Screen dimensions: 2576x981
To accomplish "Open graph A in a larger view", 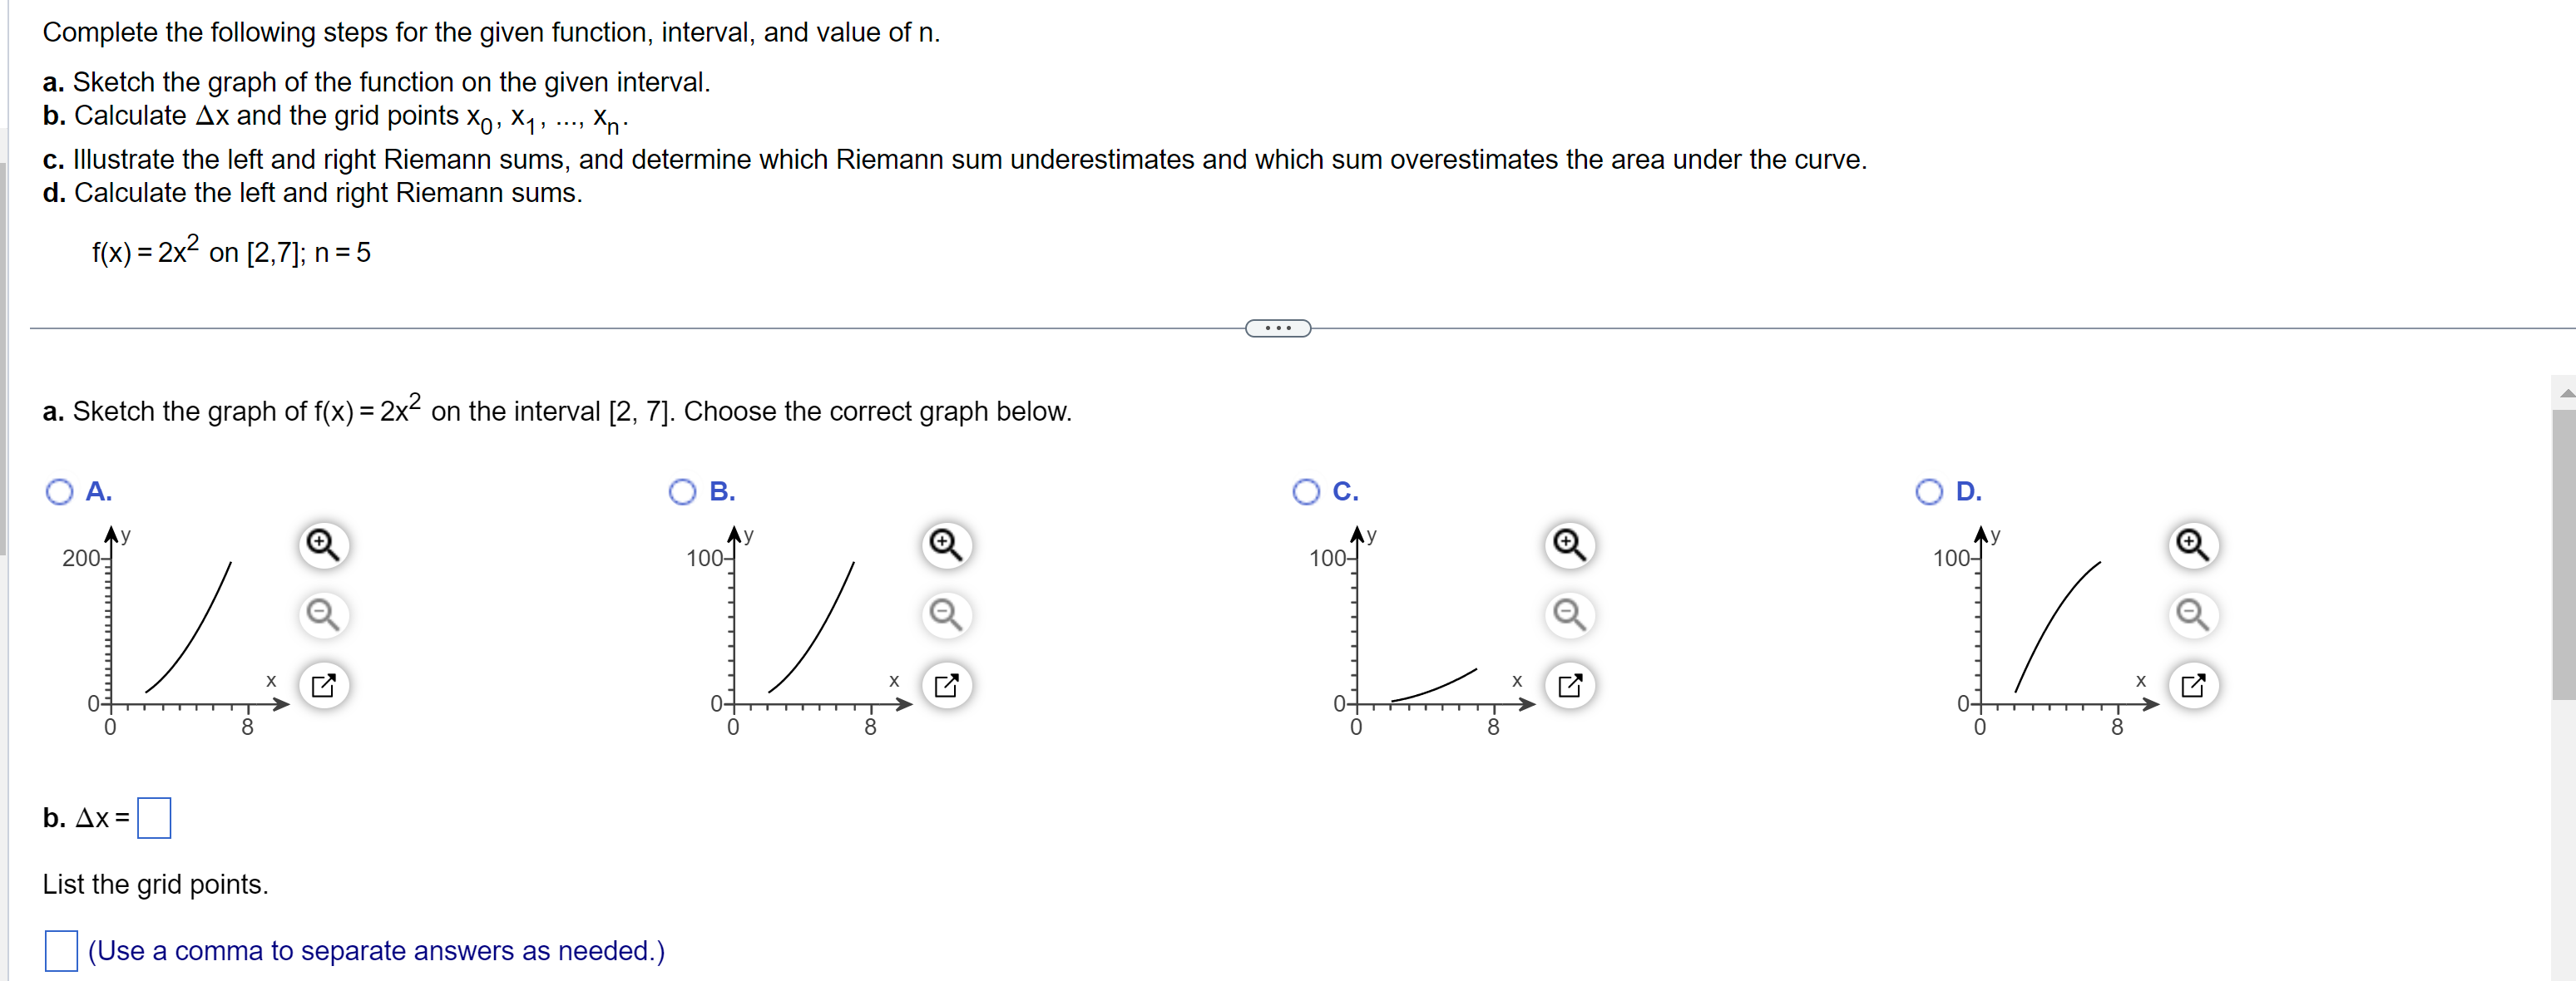I will point(325,686).
